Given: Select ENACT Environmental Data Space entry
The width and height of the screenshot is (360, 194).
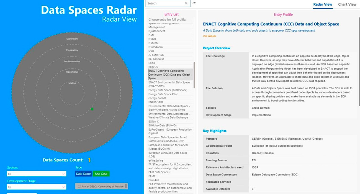Looking at the screenshot, I should [169, 84].
